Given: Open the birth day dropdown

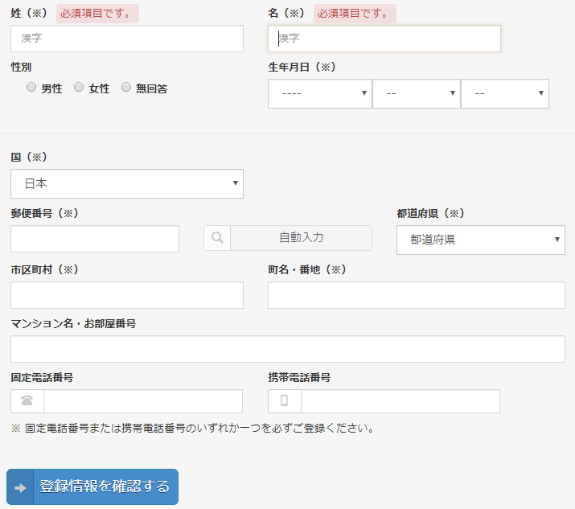Looking at the screenshot, I should click(505, 94).
